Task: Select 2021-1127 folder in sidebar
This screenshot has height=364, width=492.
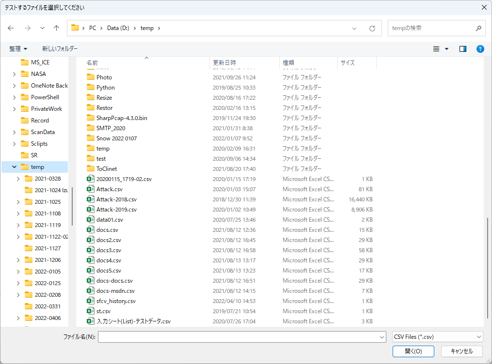Action: point(48,248)
